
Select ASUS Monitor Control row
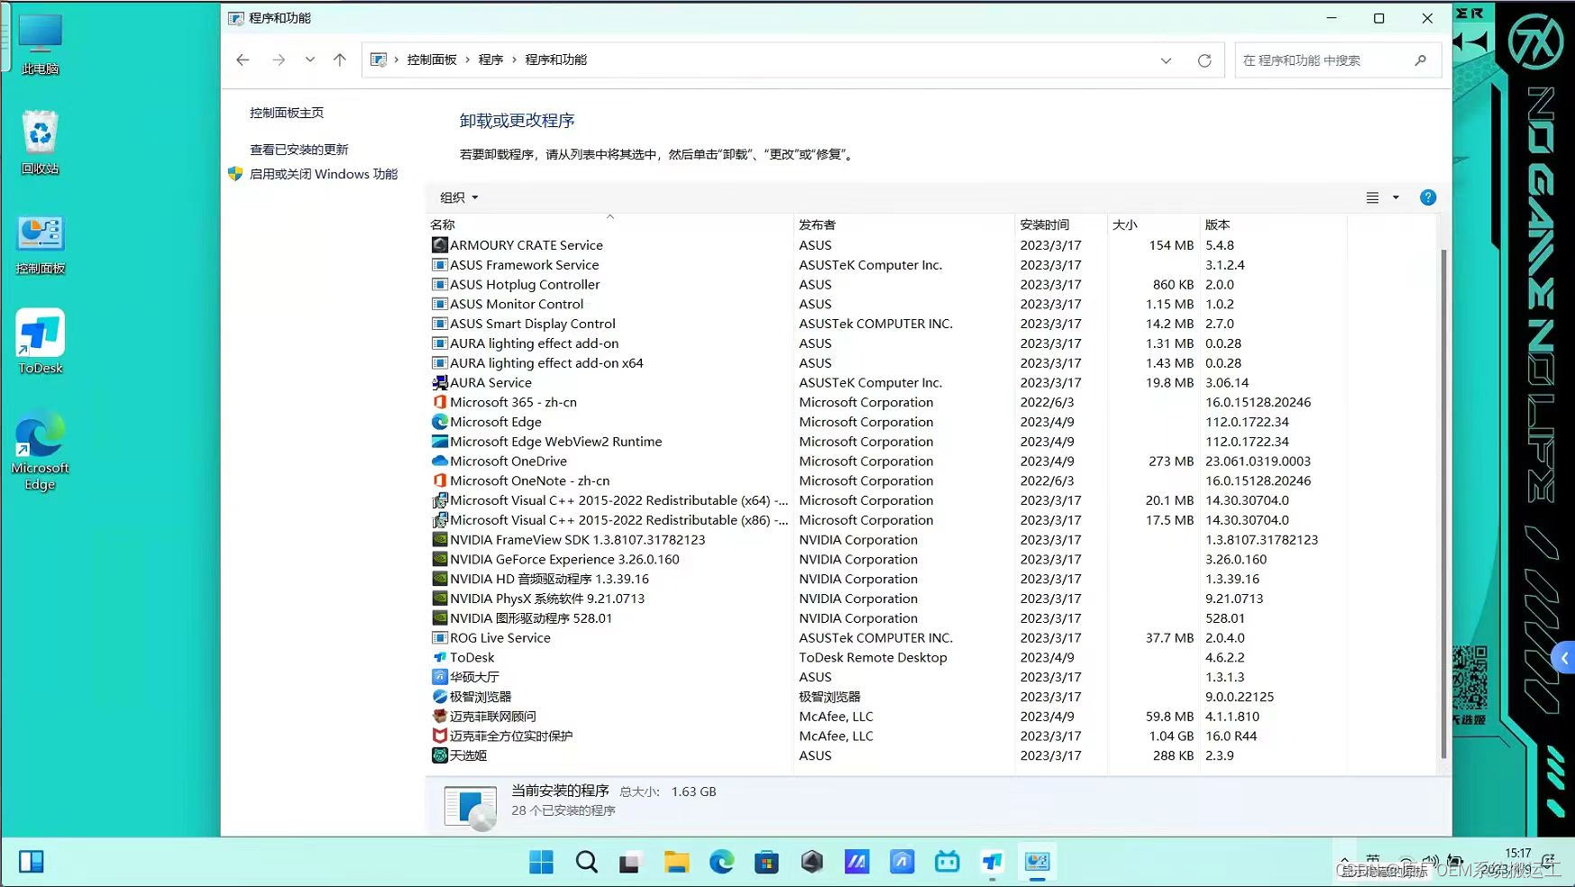888,304
